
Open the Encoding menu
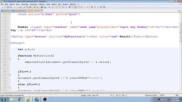pos(25,4)
